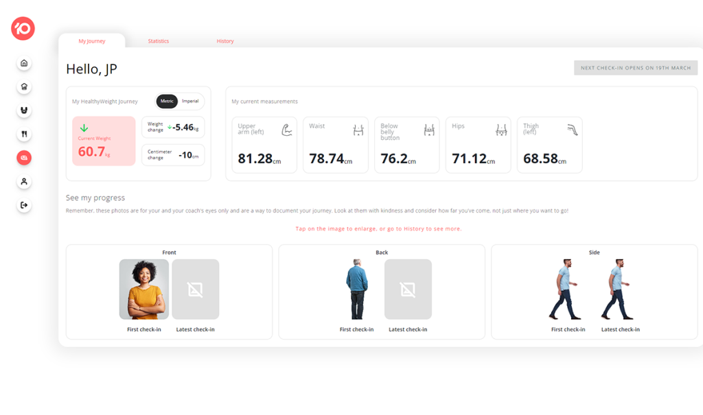Open the workouts section via the dumbbell icon
Viewport: 703px width, 415px height.
24,110
